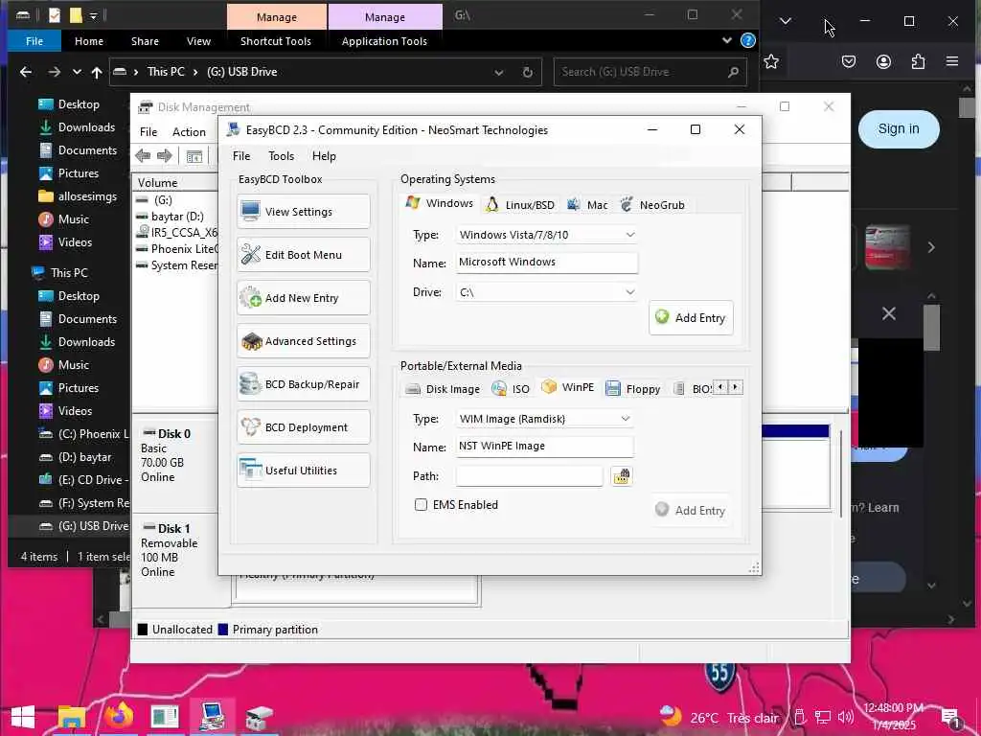The image size is (981, 736).
Task: Switch to the Mac operating system tab
Action: click(x=587, y=205)
